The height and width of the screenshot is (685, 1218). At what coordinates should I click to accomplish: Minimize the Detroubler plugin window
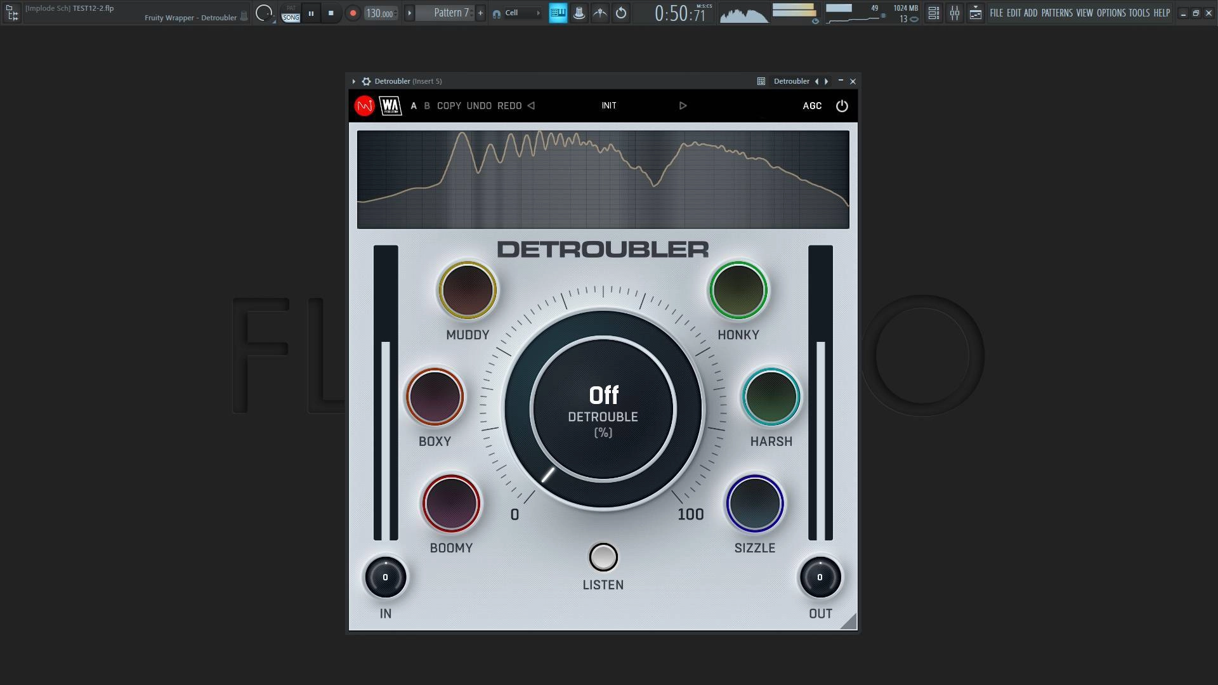click(841, 81)
